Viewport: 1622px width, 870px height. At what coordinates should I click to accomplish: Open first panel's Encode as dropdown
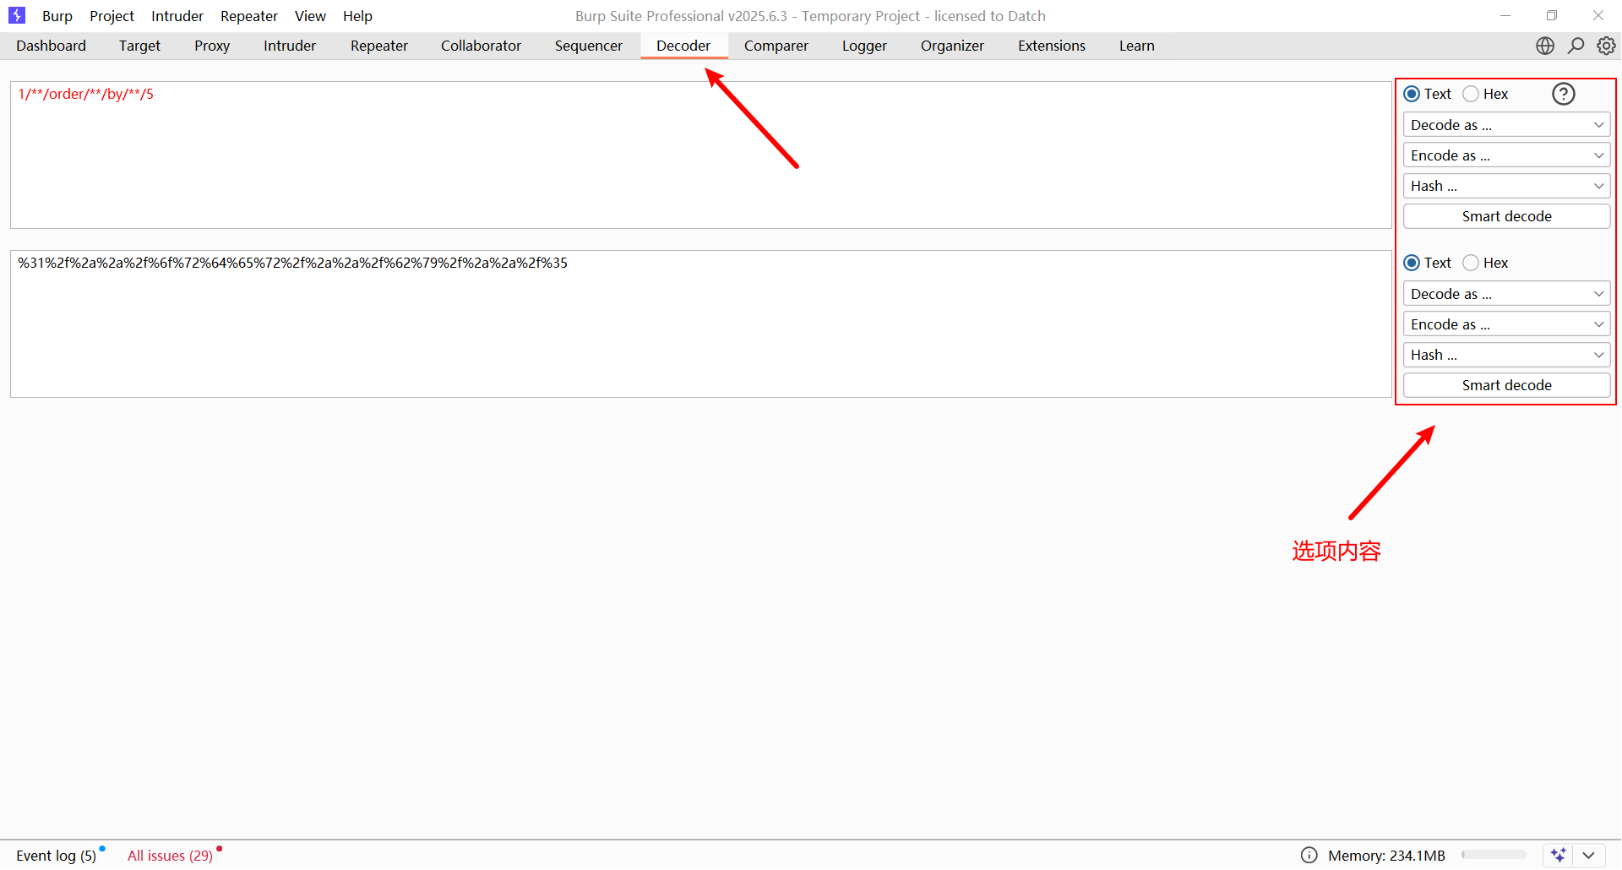pyautogui.click(x=1506, y=155)
